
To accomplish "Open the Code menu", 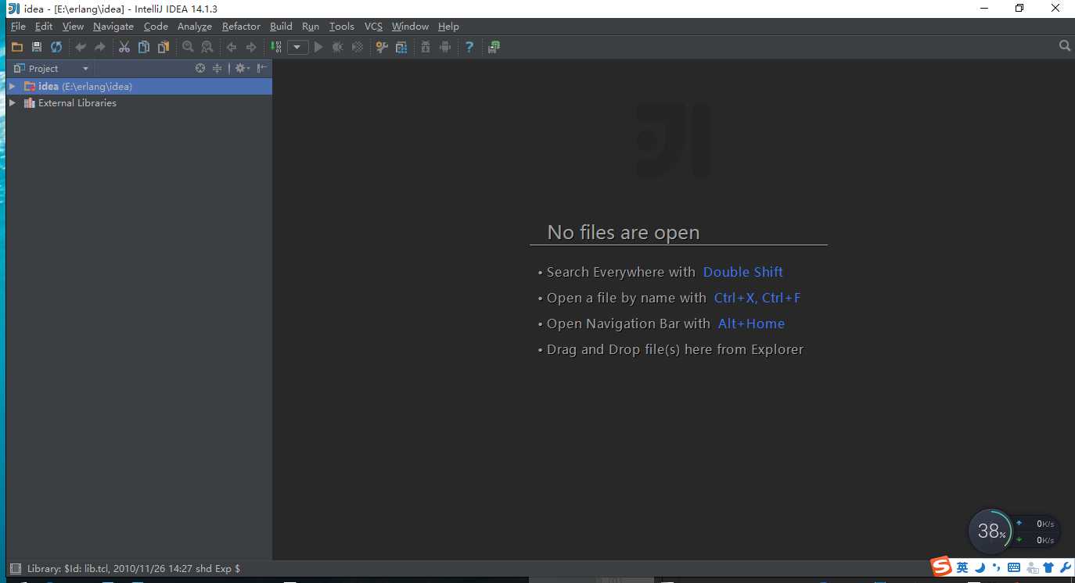I will (156, 27).
